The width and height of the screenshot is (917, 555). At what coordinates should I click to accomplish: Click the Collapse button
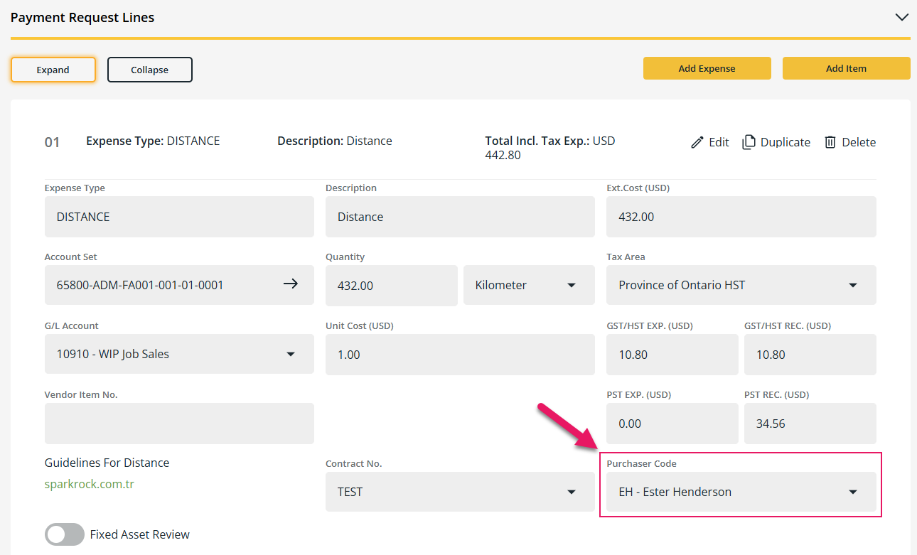click(x=150, y=70)
